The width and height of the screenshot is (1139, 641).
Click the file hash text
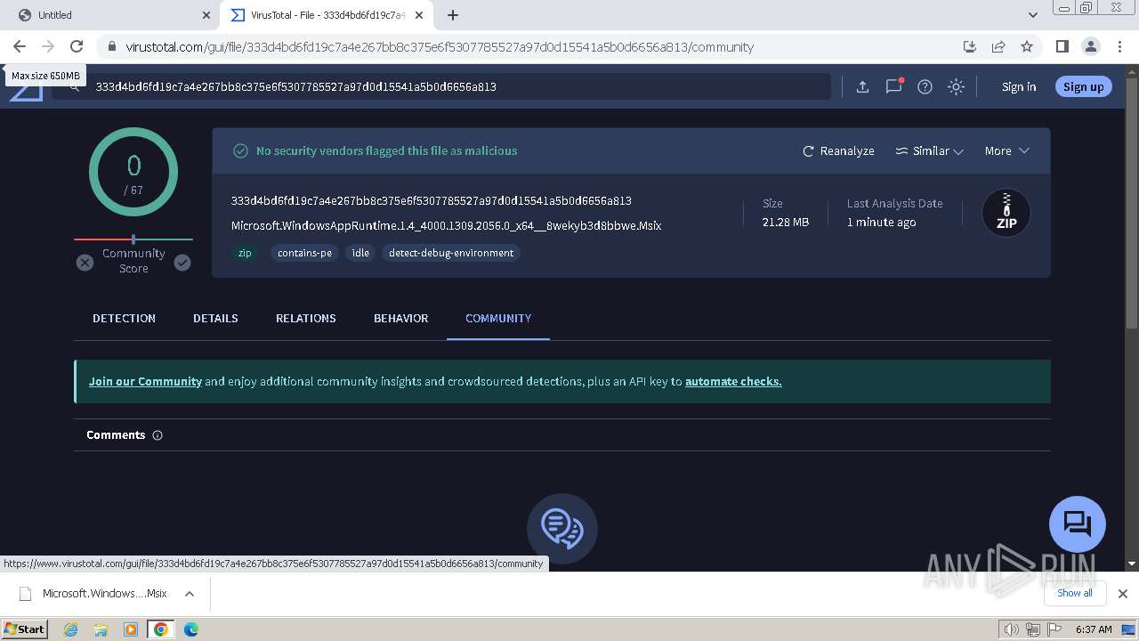click(x=432, y=201)
